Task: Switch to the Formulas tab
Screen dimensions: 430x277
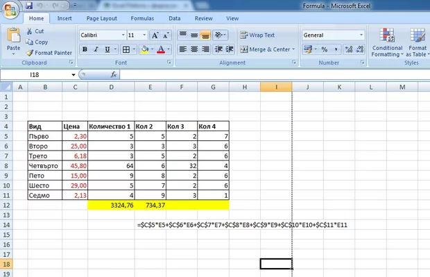Action: (x=142, y=18)
